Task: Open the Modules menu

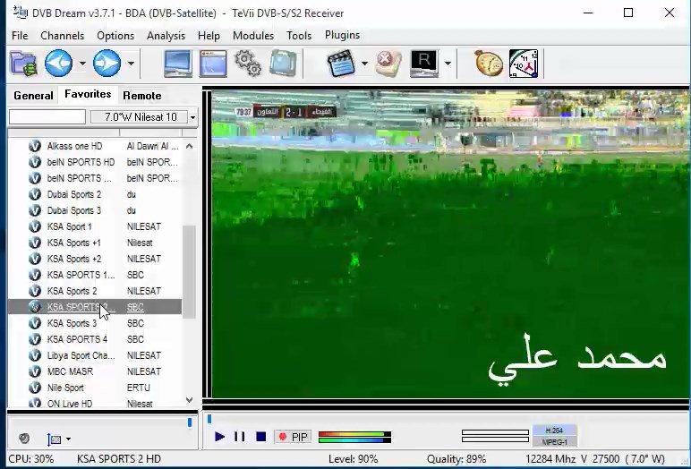Action: pos(253,36)
